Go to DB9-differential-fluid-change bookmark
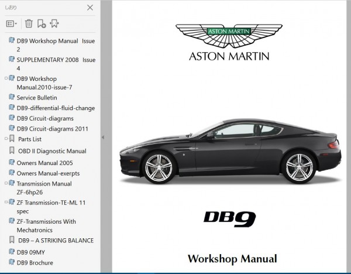The height and width of the screenshot is (274, 351). point(56,108)
